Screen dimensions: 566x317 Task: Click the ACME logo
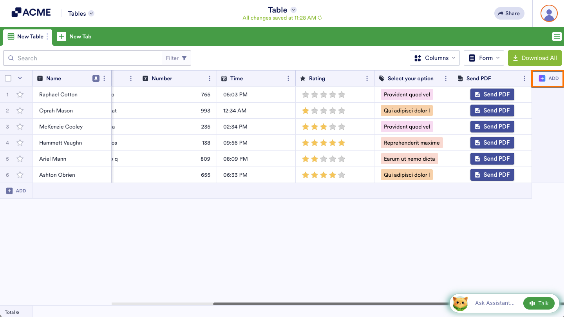pos(31,13)
